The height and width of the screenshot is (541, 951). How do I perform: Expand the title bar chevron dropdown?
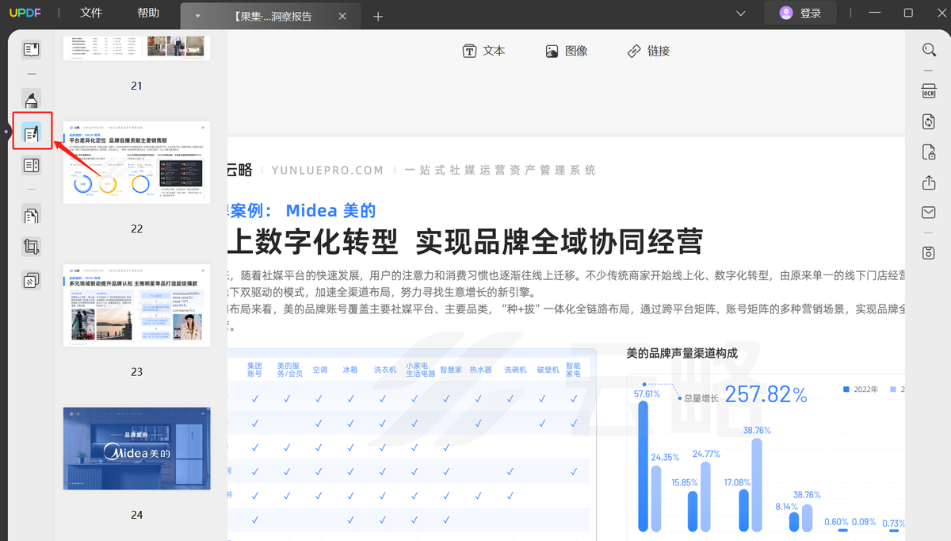point(741,13)
